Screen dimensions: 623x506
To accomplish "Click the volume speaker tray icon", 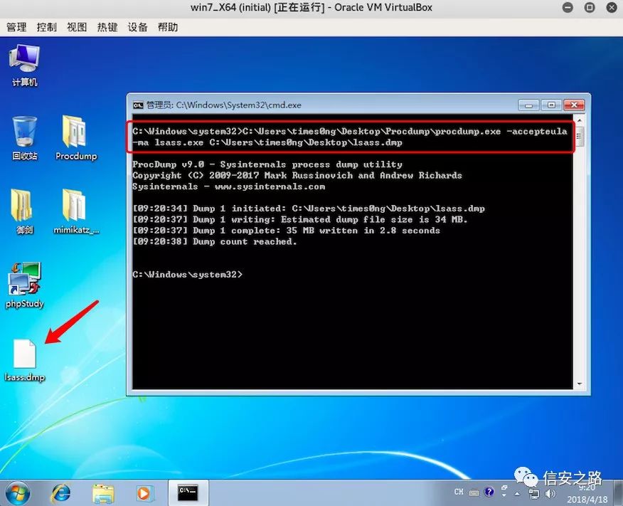I will (x=550, y=494).
